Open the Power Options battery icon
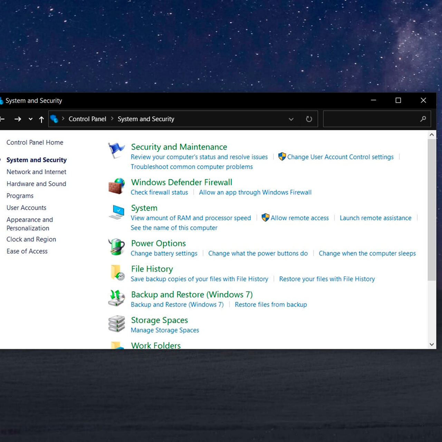This screenshot has height=442, width=442. (x=116, y=247)
